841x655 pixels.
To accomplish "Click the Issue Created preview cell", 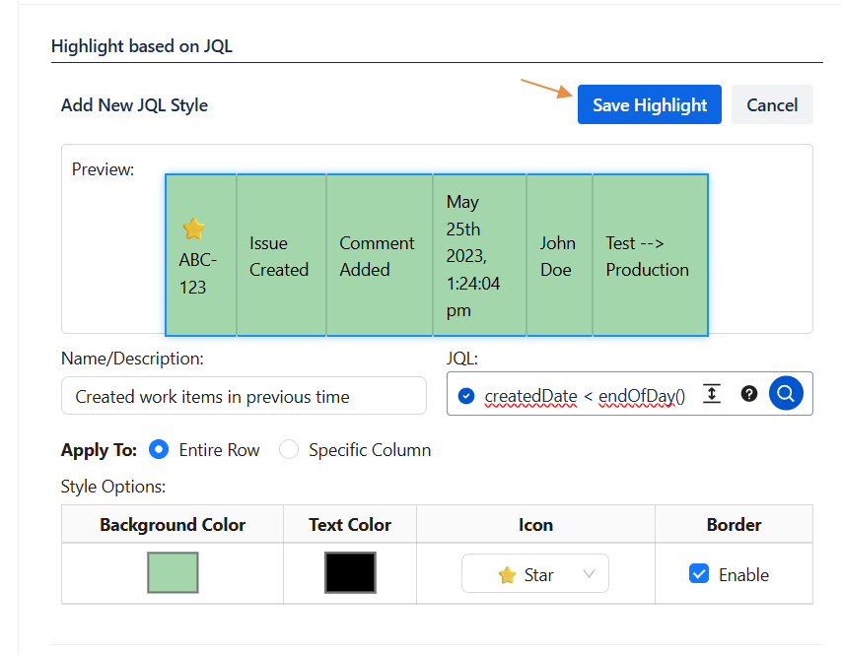I will (280, 256).
